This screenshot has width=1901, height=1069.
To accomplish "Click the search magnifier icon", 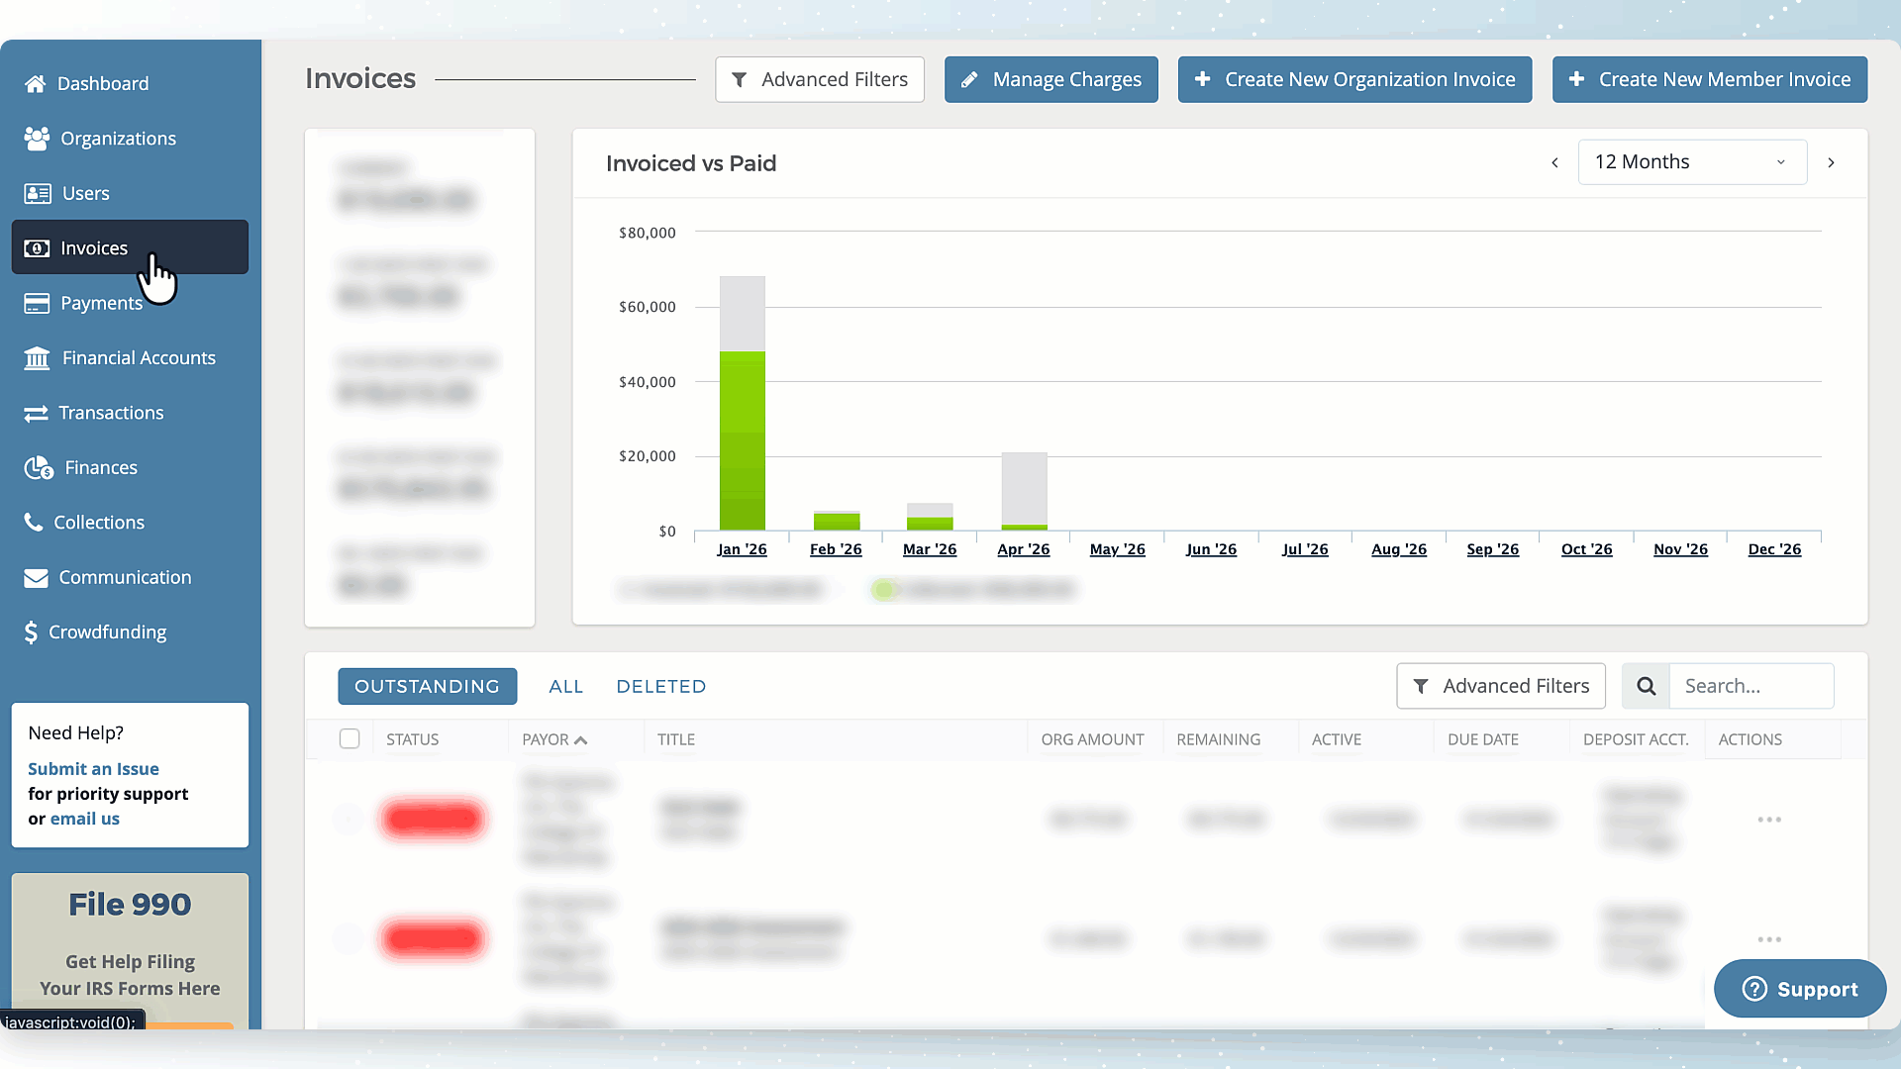I will pos(1646,686).
